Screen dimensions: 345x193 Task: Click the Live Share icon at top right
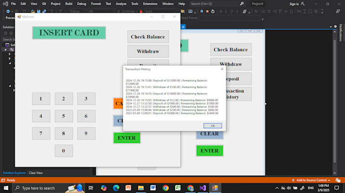(338, 11)
